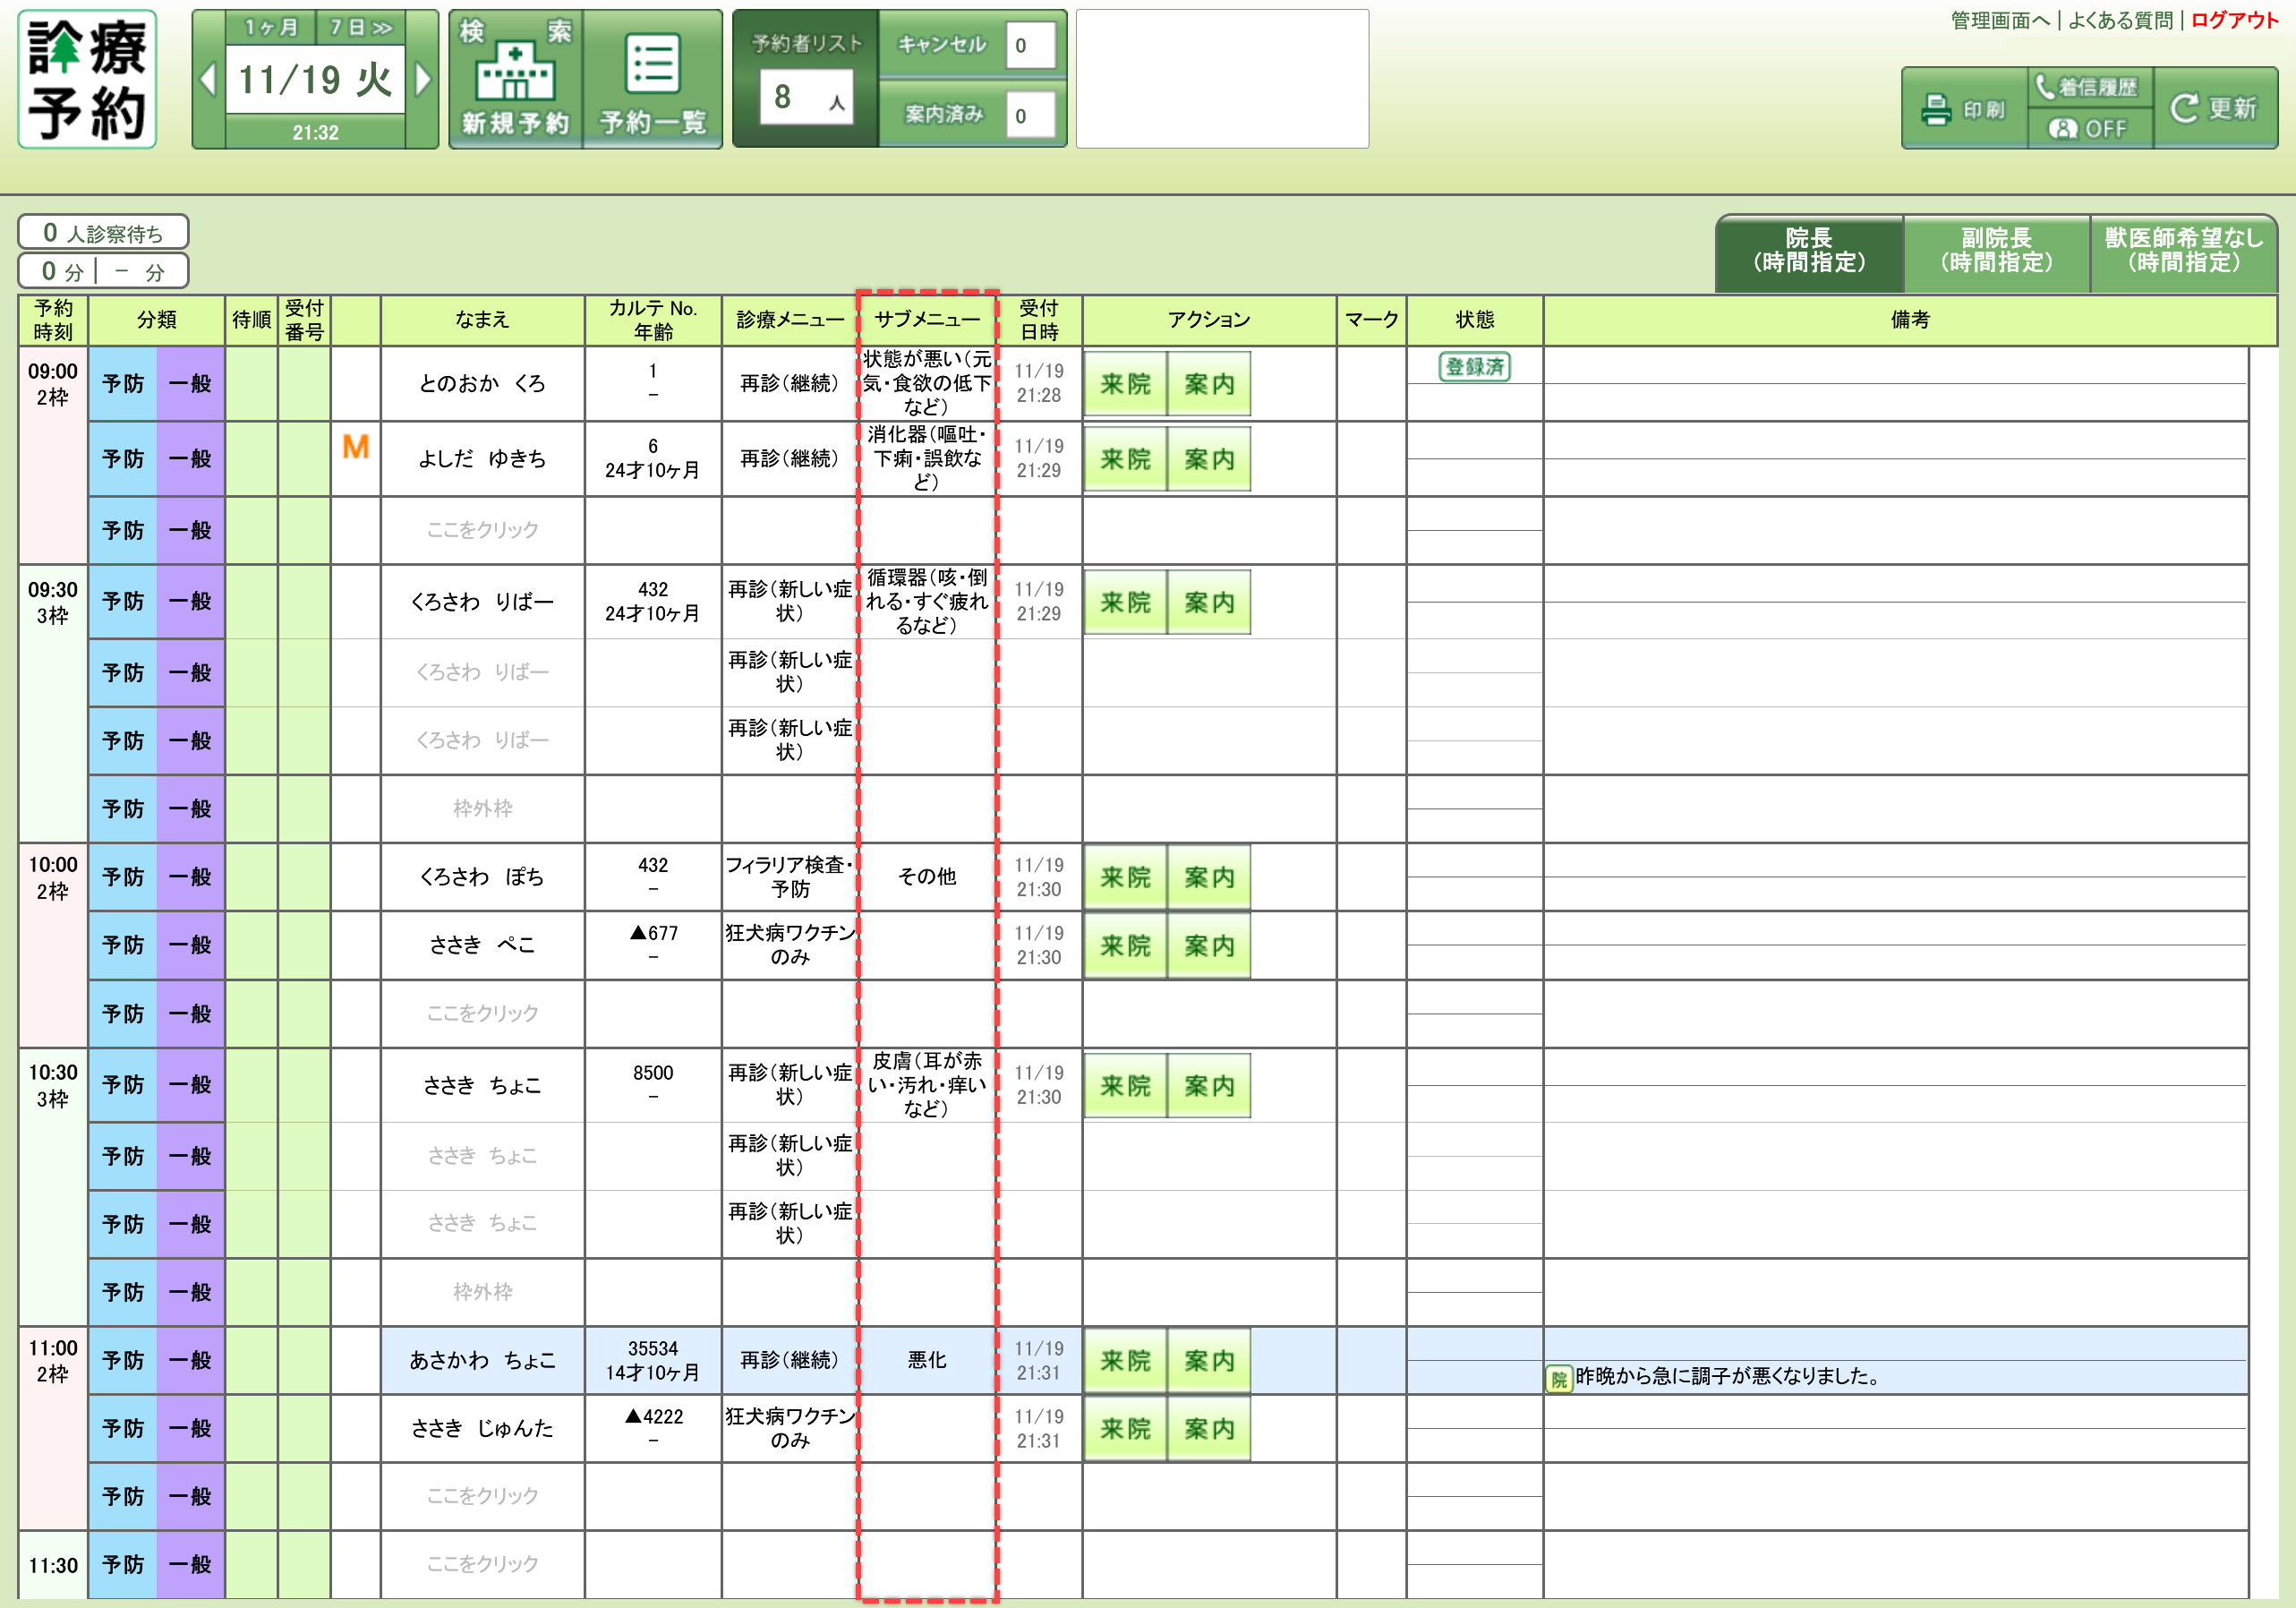The width and height of the screenshot is (2296, 1608).
Task: Click the 登録済 status badge
Action: point(1473,367)
